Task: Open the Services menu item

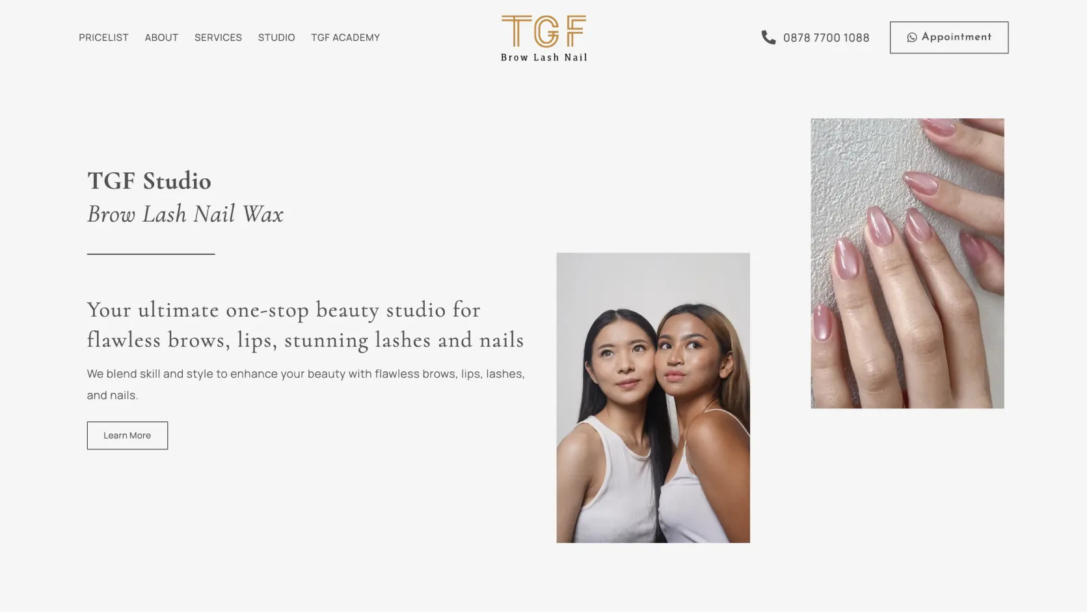Action: point(218,38)
